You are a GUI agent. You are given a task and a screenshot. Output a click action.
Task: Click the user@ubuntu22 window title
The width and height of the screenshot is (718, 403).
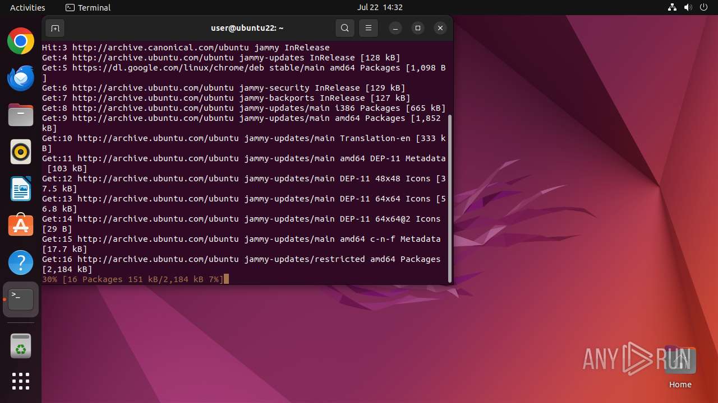pyautogui.click(x=247, y=28)
